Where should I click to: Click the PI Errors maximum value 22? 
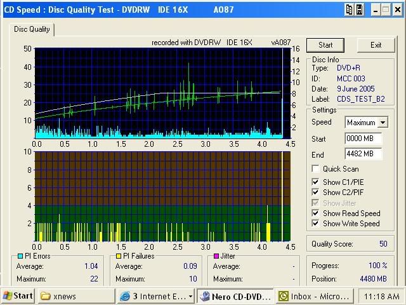click(94, 279)
